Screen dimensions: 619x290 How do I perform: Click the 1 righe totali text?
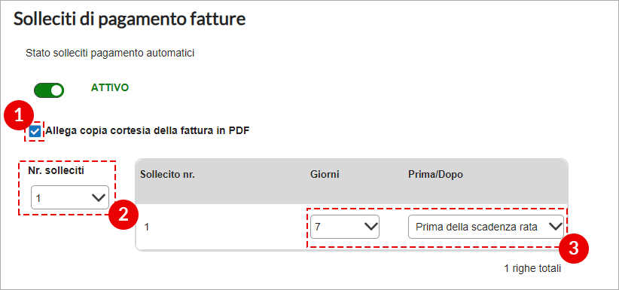(x=532, y=269)
